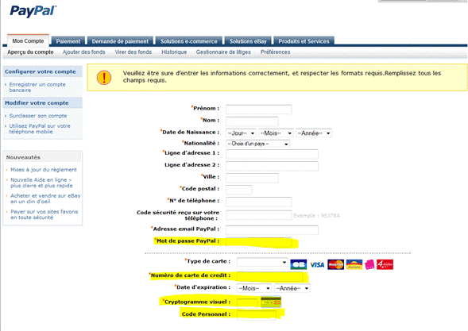Open the Demande de paiement tab

[120, 41]
